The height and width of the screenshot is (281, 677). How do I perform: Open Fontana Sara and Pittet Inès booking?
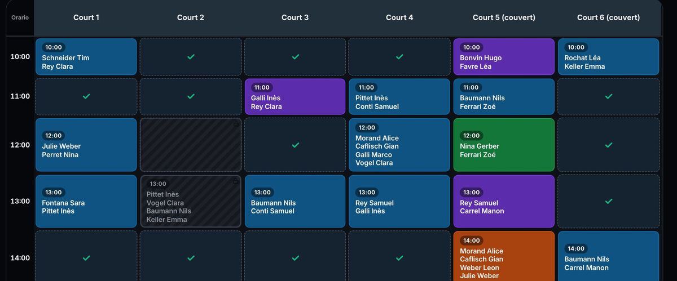pyautogui.click(x=86, y=201)
